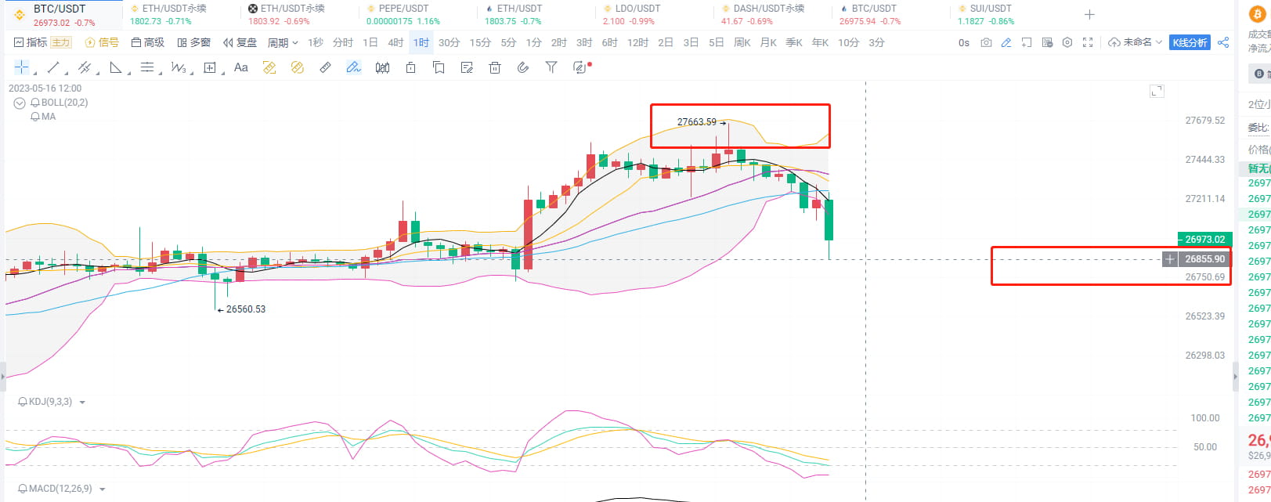Collapse the BOLL indicator legend chevron

click(x=20, y=103)
